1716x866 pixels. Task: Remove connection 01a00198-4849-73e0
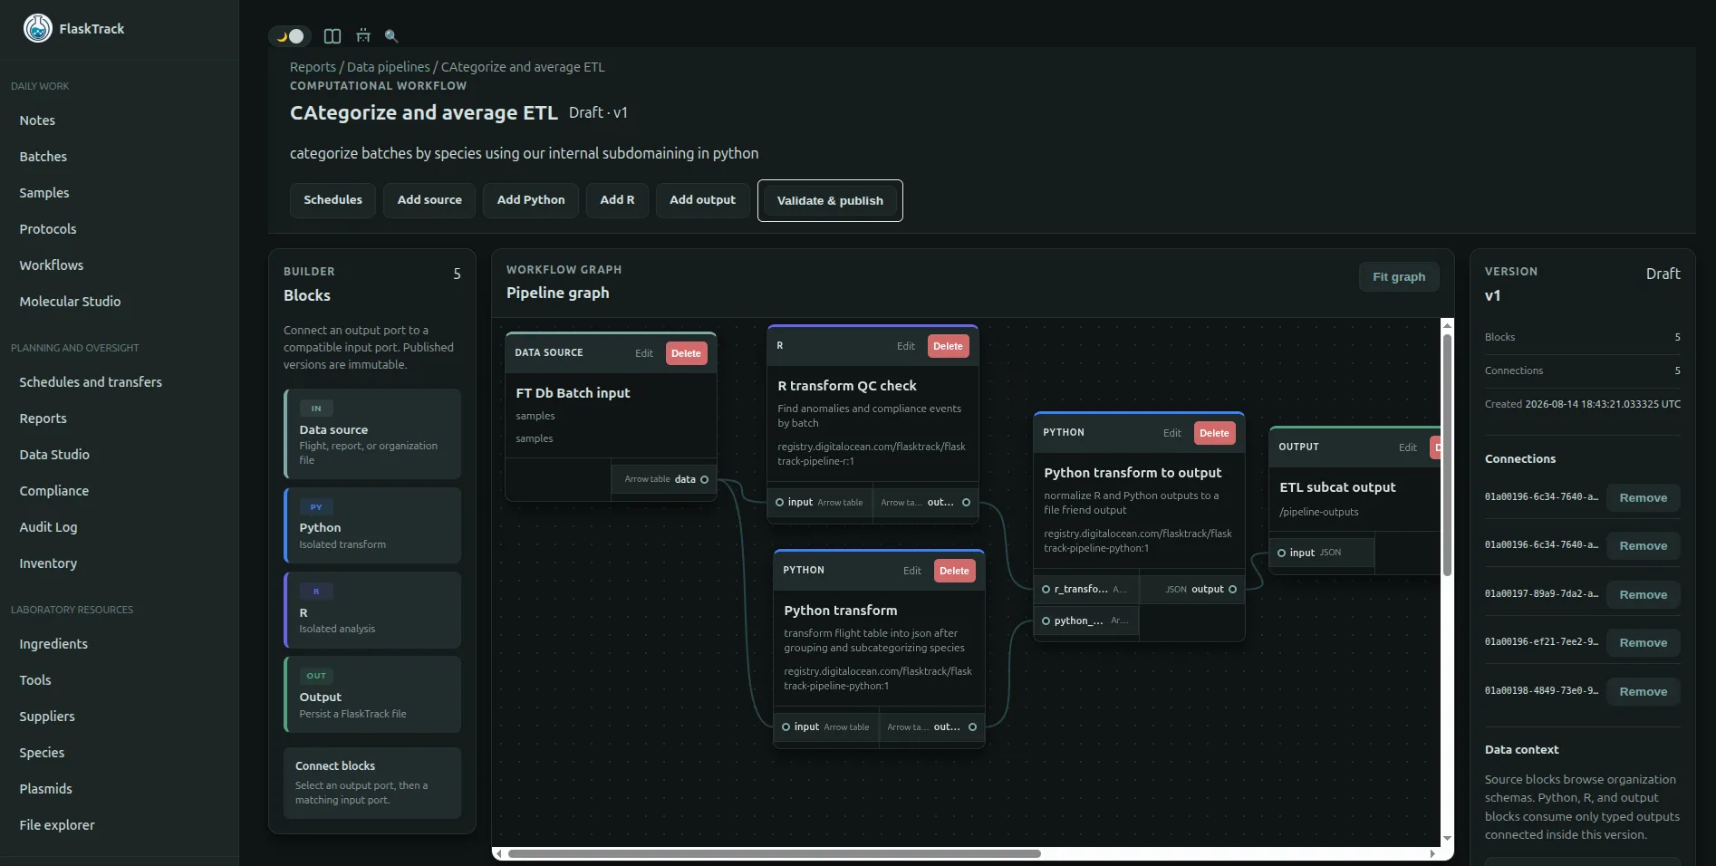click(x=1643, y=692)
